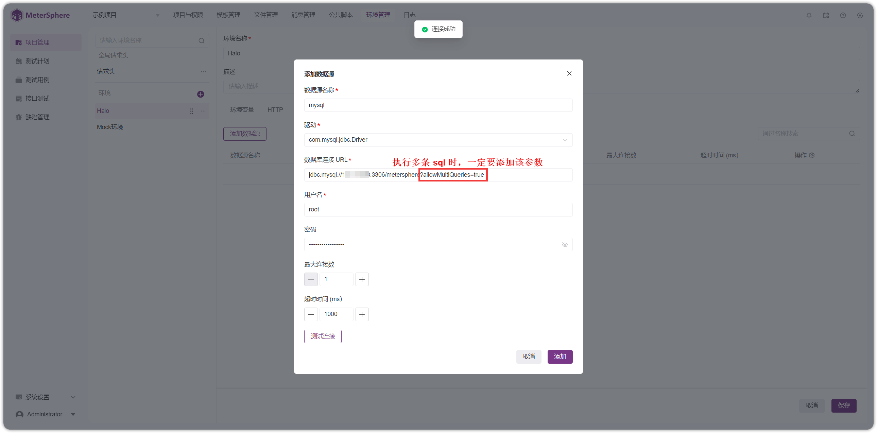This screenshot has width=877, height=433.
Task: Close the 添加数据源 dialog with X
Action: pos(569,73)
